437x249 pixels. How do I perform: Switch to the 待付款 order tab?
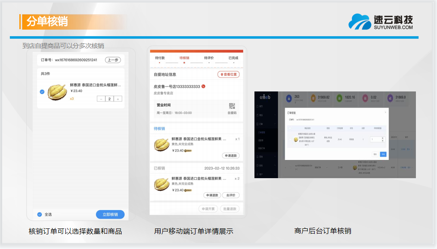click(159, 58)
